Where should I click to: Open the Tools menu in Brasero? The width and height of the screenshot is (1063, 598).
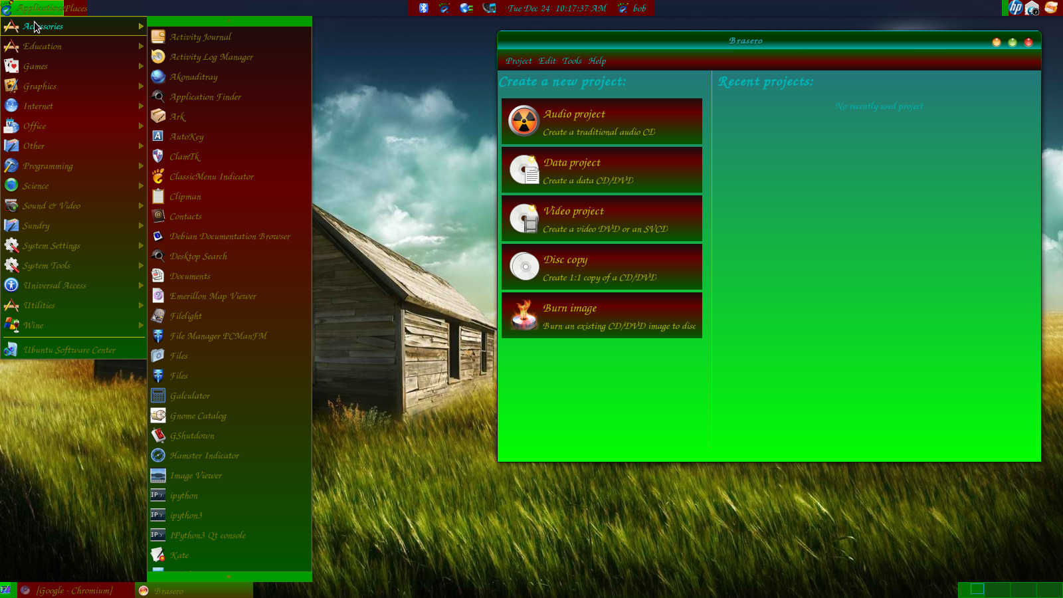pyautogui.click(x=571, y=60)
